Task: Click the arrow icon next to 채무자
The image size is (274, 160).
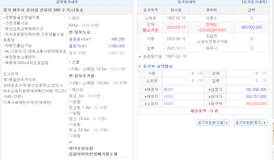Action: pyautogui.click(x=145, y=97)
